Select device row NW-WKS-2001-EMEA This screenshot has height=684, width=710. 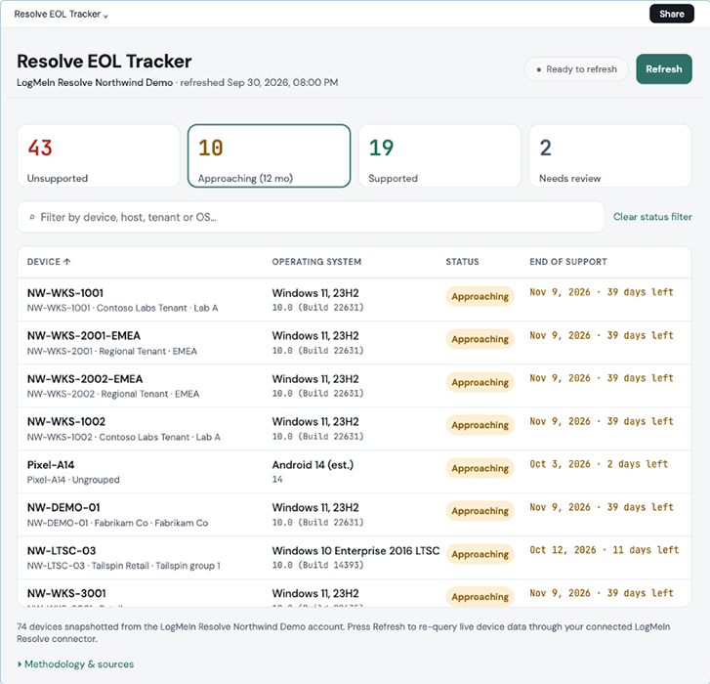point(355,343)
